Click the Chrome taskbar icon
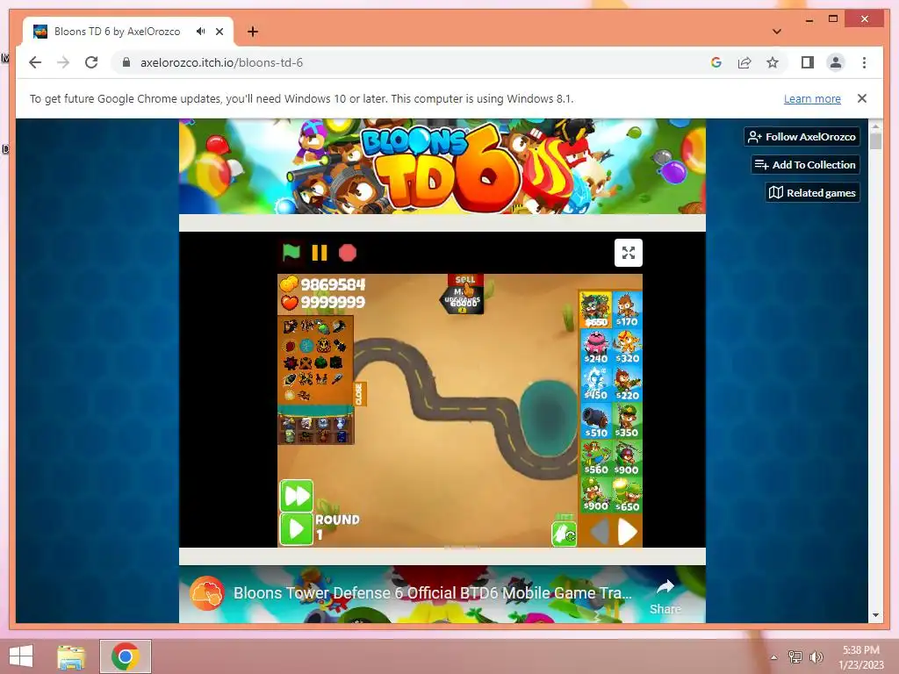This screenshot has height=674, width=899. click(x=126, y=656)
